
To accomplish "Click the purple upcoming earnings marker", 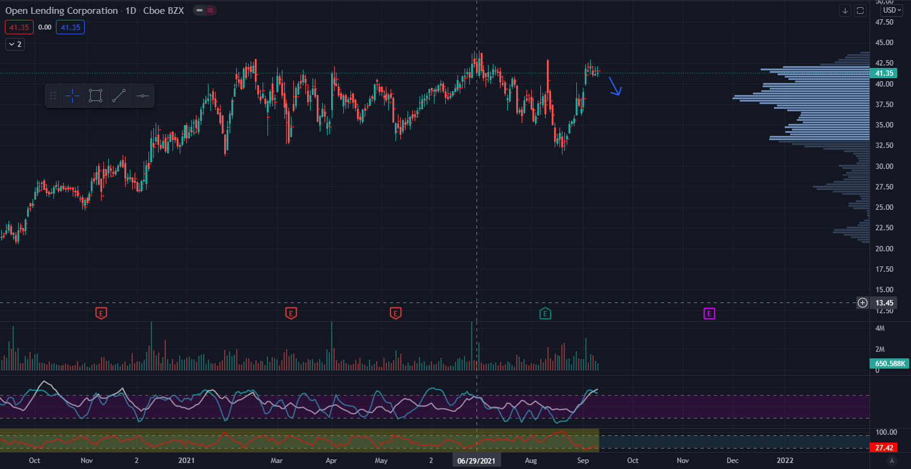I will [x=709, y=313].
